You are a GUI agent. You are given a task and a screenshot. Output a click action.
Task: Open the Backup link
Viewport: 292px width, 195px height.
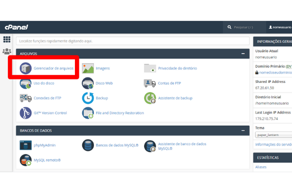(102, 98)
